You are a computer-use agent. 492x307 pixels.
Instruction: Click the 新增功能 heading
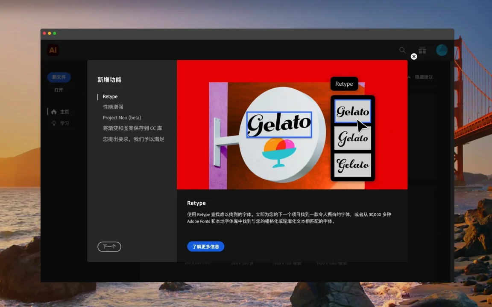109,80
